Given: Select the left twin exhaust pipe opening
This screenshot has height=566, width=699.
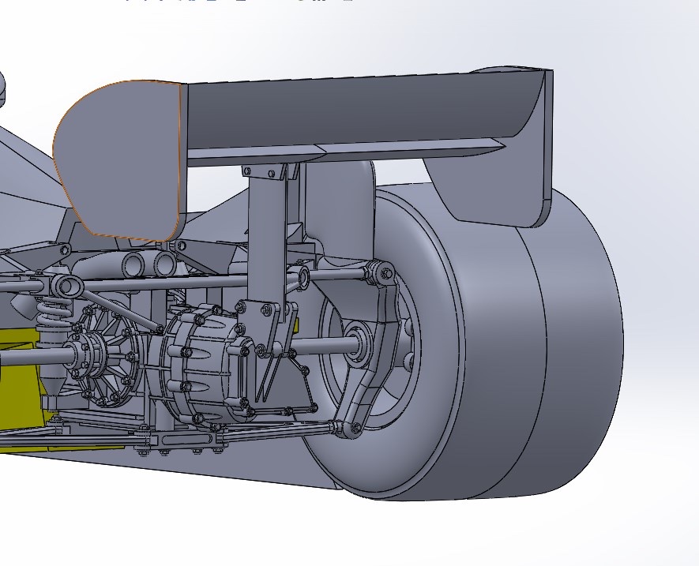Looking at the screenshot, I should 133,262.
